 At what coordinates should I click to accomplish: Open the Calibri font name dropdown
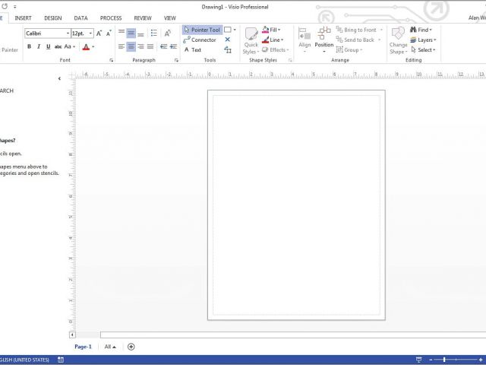click(46, 33)
